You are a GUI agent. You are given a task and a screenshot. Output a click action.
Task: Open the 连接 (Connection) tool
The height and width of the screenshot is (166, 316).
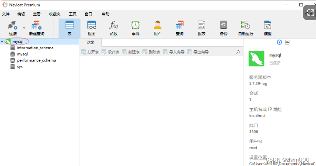pos(13,28)
